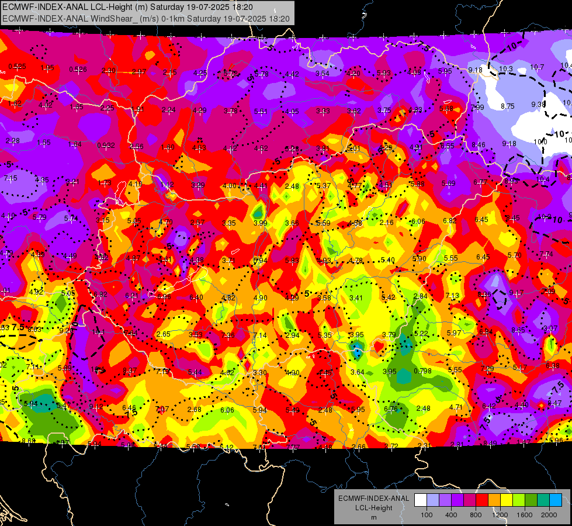
Task: Click the yellow legend swatch
Action: (x=507, y=500)
